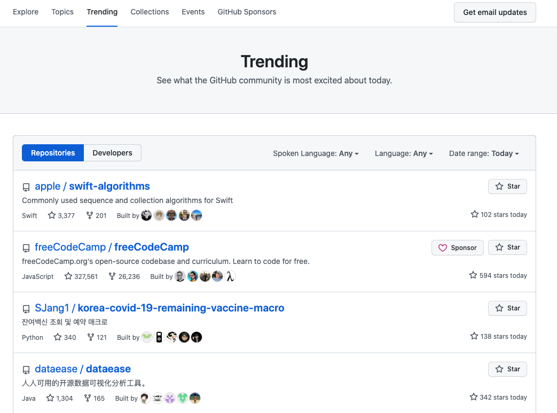Screen dimensions: 557x413
Task: Click first contributor avatar of swift-algorithms
Action: tap(146, 215)
